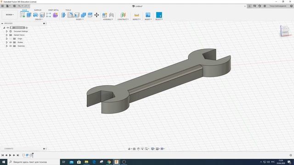Switch to the Surface tab
This screenshot has width=294, height=165.
(38, 10)
